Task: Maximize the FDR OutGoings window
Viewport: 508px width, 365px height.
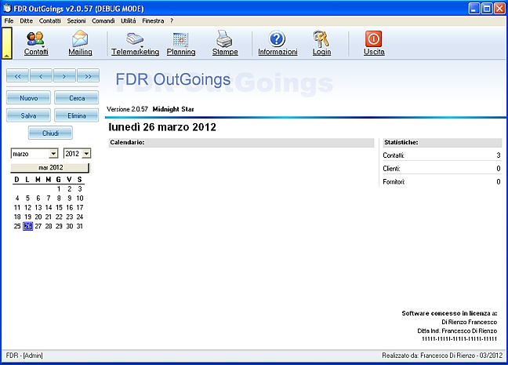Action: click(x=487, y=9)
